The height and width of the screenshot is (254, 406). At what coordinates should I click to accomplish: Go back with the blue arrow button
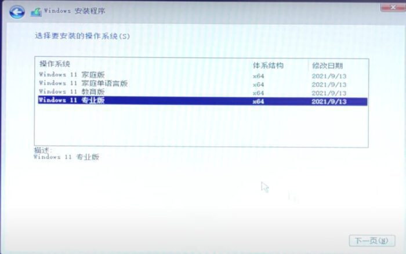17,12
